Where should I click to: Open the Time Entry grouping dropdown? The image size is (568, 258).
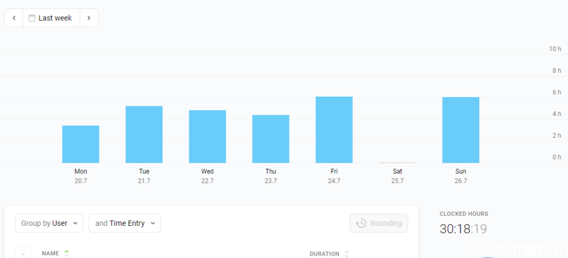click(125, 223)
